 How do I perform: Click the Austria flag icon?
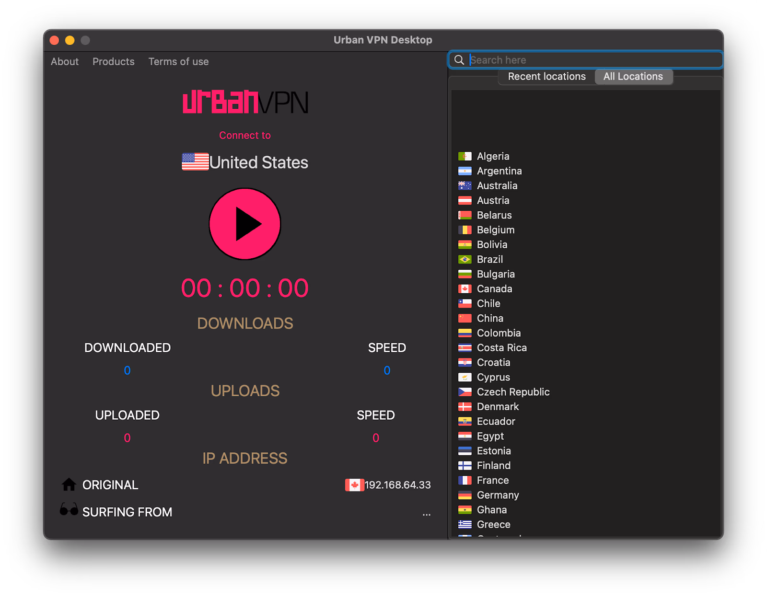click(x=465, y=200)
